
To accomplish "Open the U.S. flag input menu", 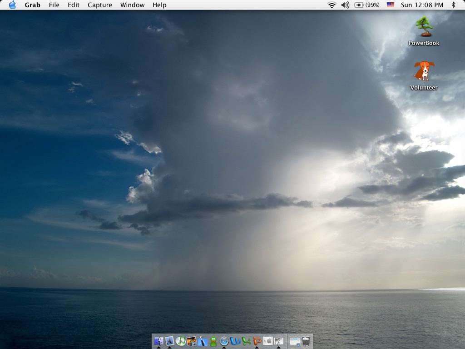I will [x=390, y=5].
